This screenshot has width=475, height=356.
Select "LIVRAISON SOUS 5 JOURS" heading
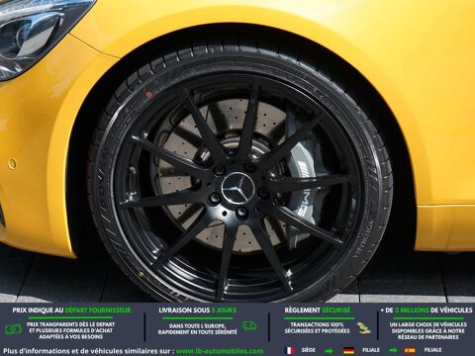198,311
